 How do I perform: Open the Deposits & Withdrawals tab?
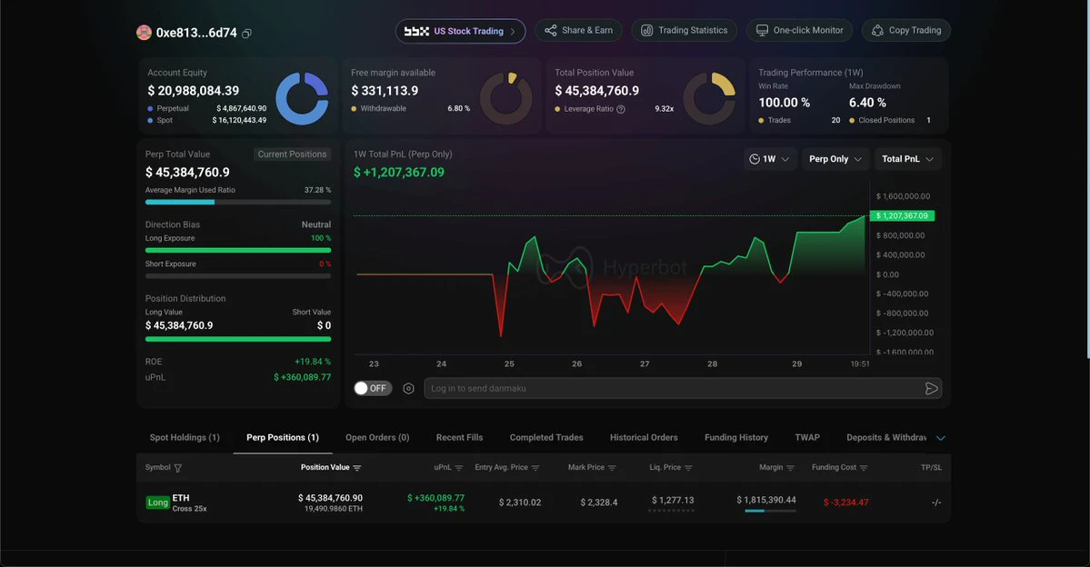(x=886, y=437)
